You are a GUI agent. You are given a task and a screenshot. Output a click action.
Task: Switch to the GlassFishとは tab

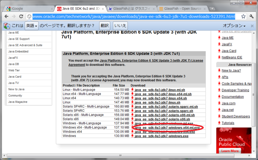(x=131, y=9)
